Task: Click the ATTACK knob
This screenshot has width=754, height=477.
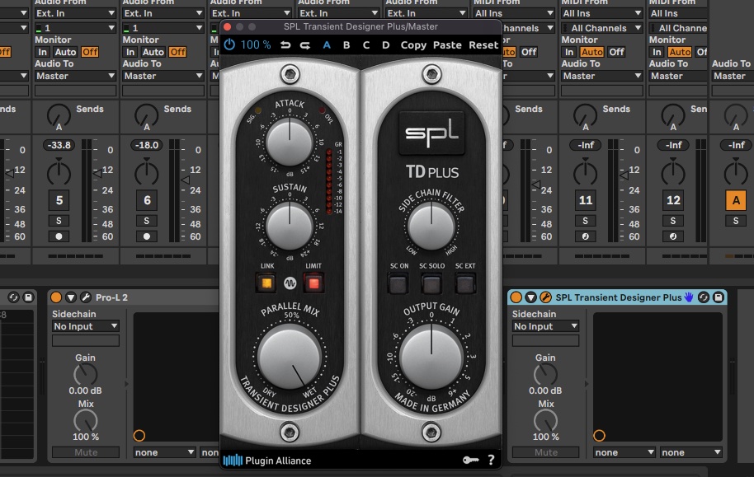Action: (x=289, y=142)
